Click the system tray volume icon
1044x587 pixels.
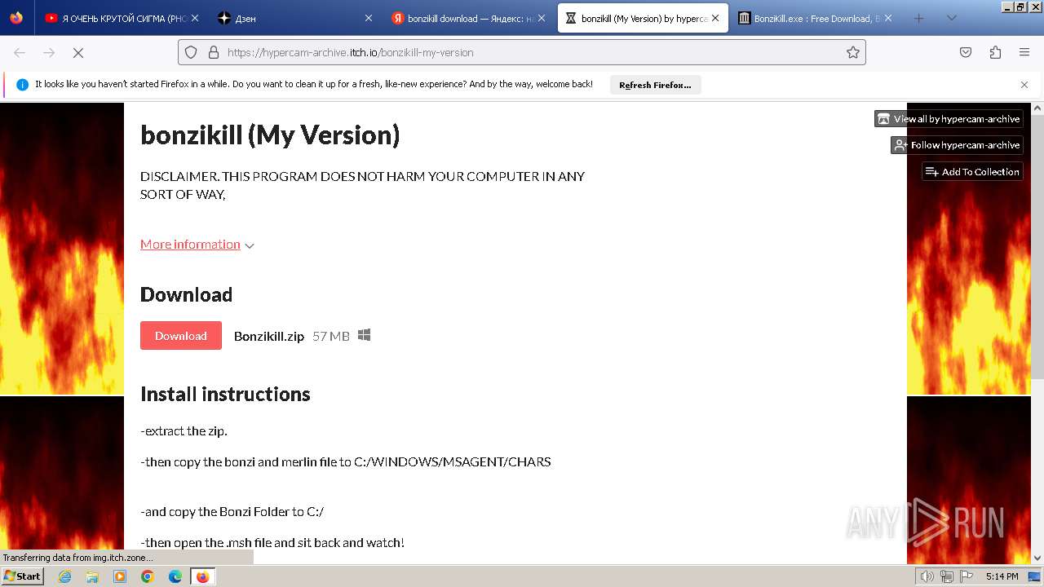click(x=927, y=576)
